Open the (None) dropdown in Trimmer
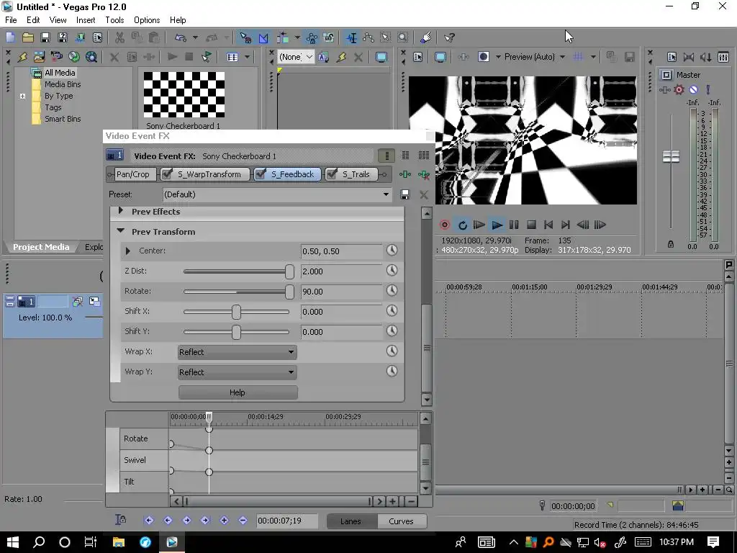737x553 pixels. (x=296, y=57)
